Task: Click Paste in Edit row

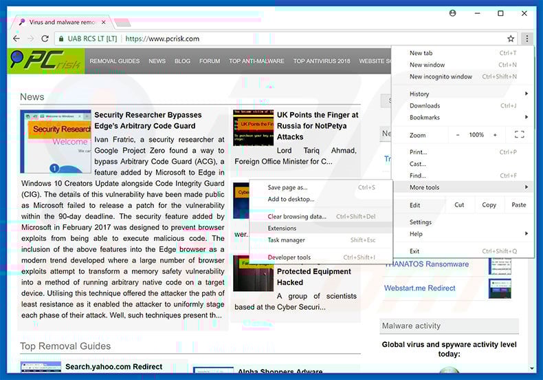Action: coord(519,205)
